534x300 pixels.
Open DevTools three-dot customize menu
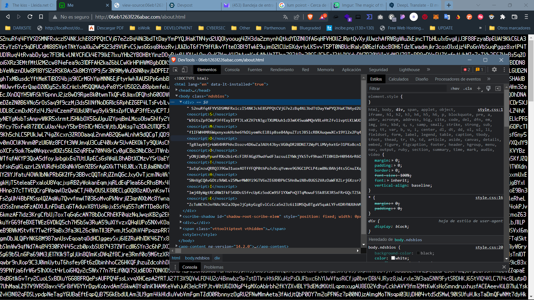504,69
